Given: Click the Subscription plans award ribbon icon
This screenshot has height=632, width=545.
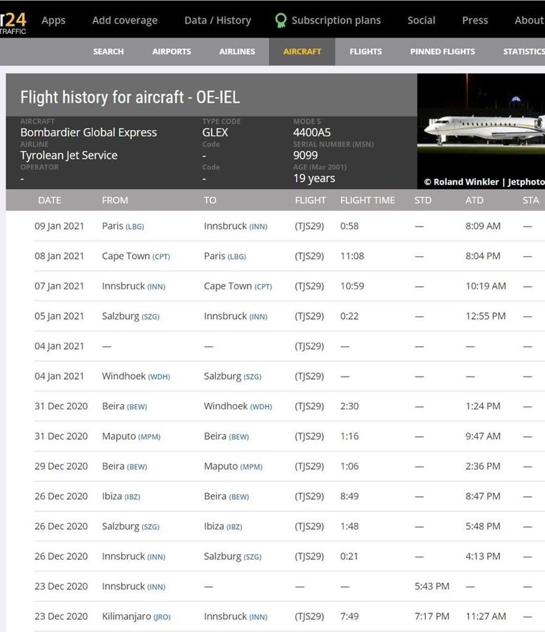Looking at the screenshot, I should 281,20.
